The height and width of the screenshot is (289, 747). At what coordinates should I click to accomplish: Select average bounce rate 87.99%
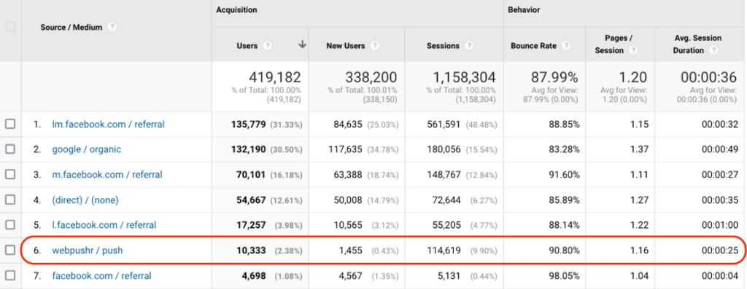click(555, 77)
